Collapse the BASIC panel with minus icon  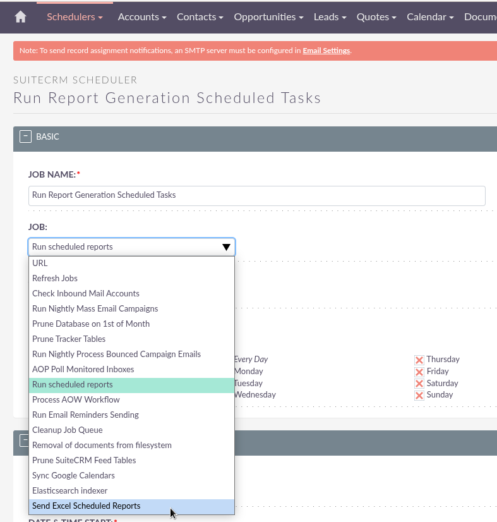25,137
